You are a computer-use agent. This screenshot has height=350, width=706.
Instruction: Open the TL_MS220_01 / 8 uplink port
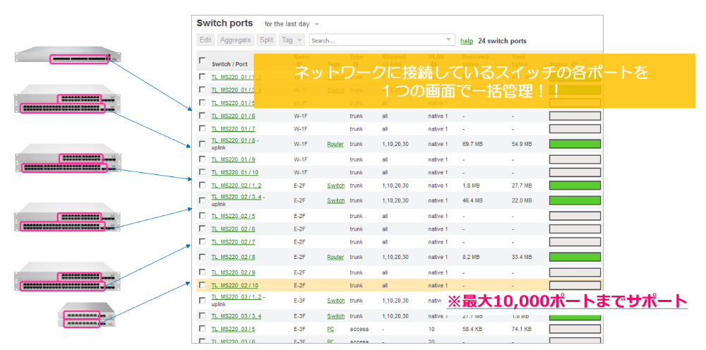[x=233, y=140]
